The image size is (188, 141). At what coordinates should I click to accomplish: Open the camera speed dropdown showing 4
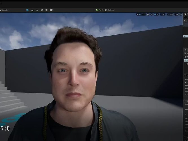[176, 14]
